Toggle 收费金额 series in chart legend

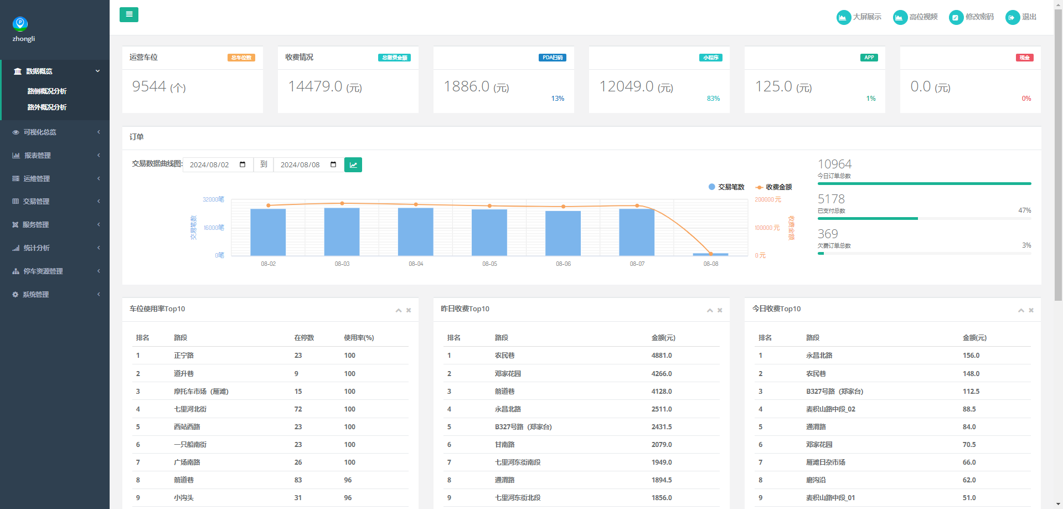click(773, 187)
